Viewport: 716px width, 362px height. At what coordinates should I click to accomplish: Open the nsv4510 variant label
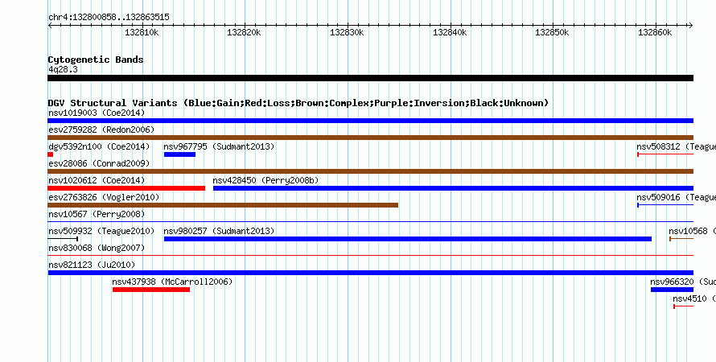click(x=694, y=298)
